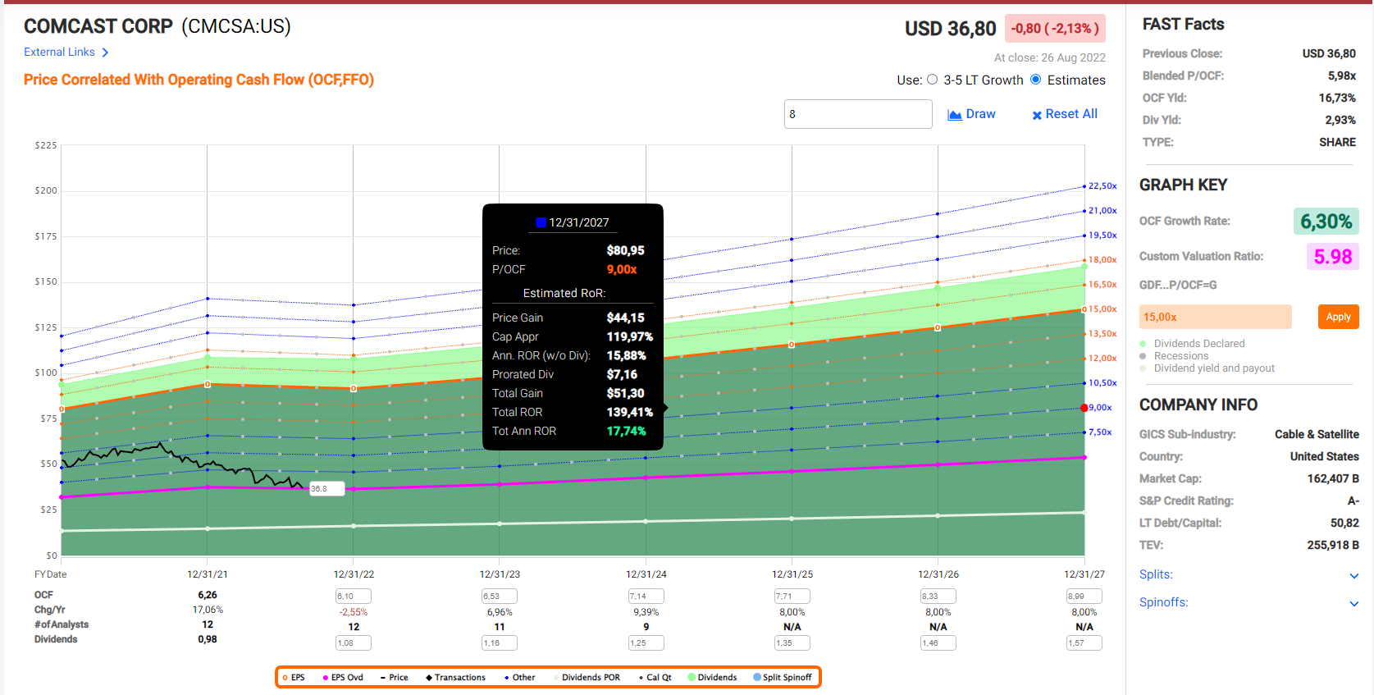Toggle the Price series in legend
The width and height of the screenshot is (1374, 695).
394,678
